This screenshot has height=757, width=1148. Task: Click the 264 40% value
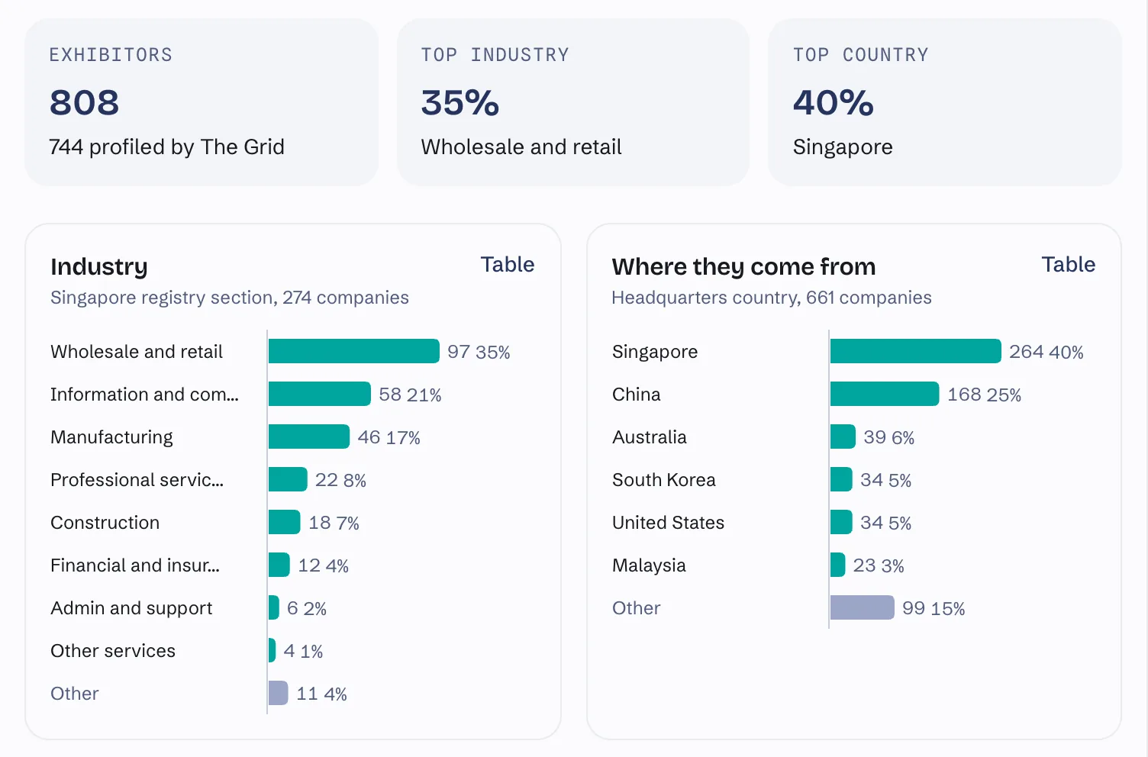[1046, 352]
